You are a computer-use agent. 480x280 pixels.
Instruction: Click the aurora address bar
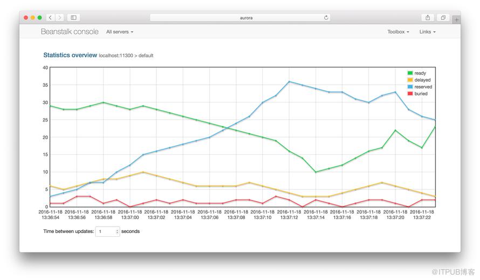click(x=241, y=18)
